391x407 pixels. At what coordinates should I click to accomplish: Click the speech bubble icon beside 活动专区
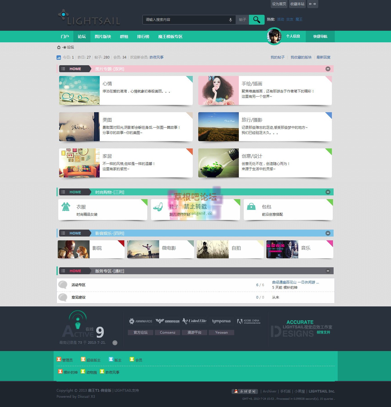click(x=63, y=285)
